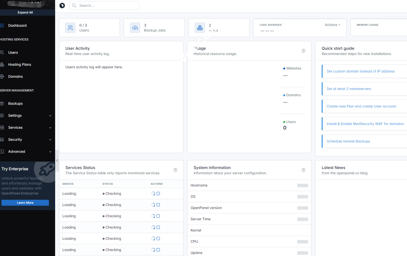
Task: Open the 'Schedule remote Backups' link
Action: pos(348,141)
